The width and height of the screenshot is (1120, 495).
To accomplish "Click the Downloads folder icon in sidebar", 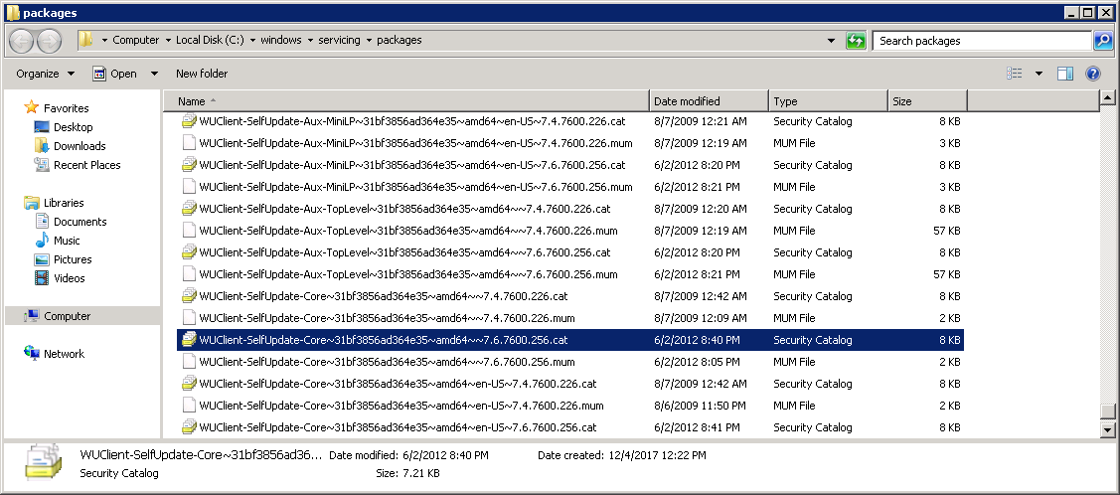I will pyautogui.click(x=42, y=146).
